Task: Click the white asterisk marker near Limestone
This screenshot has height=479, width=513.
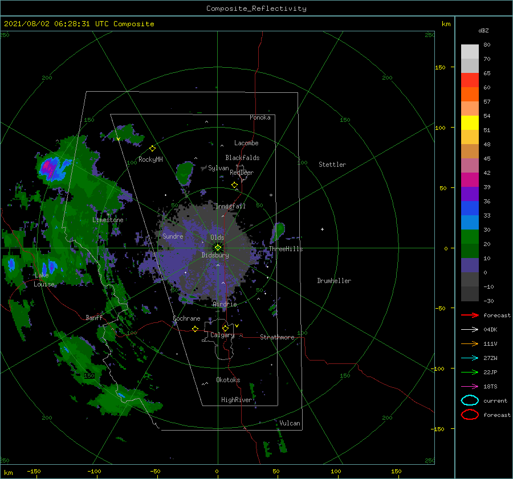Action: point(108,215)
